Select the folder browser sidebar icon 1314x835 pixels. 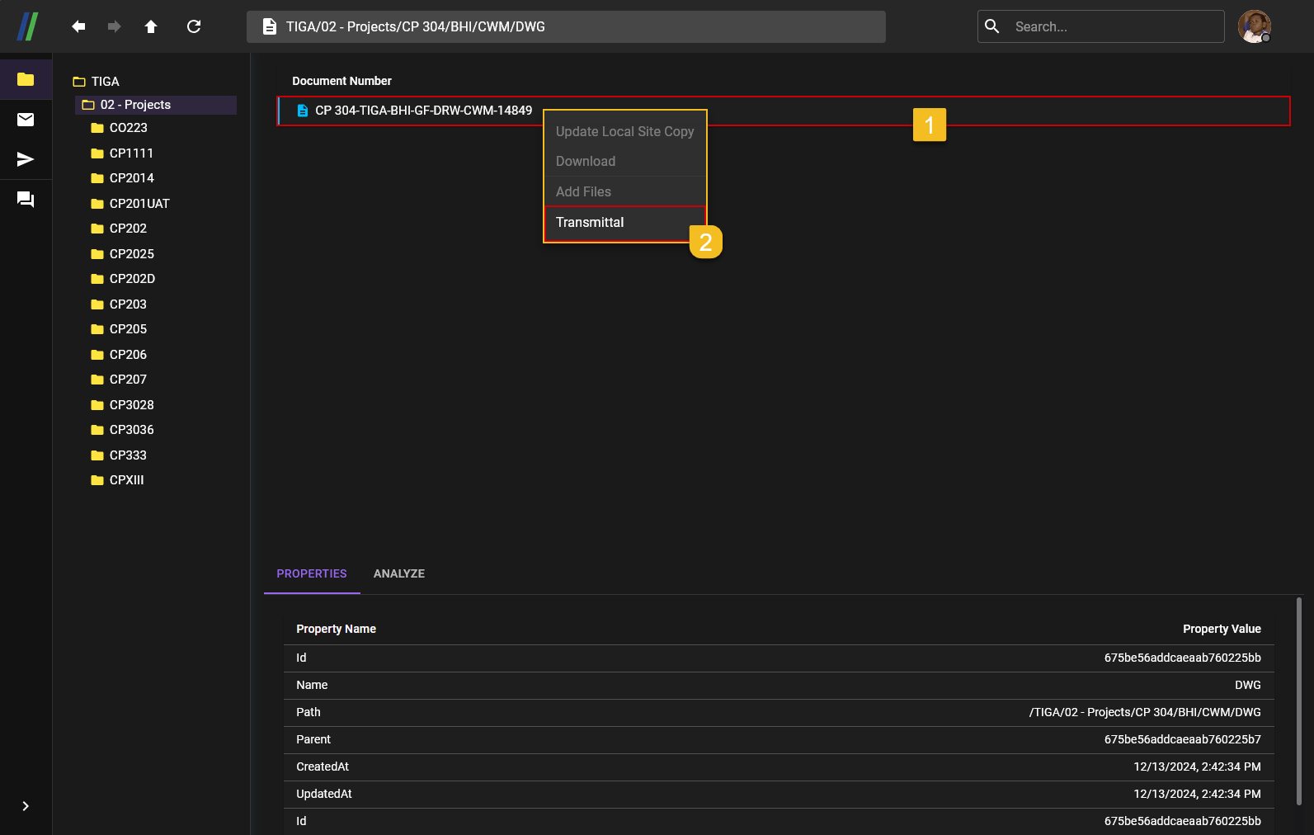click(26, 79)
